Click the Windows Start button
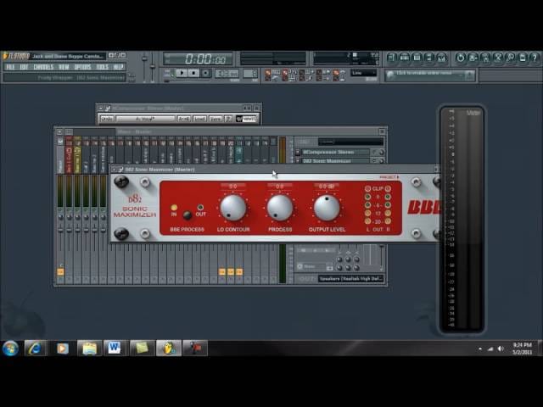The width and height of the screenshot is (543, 407). coord(10,348)
